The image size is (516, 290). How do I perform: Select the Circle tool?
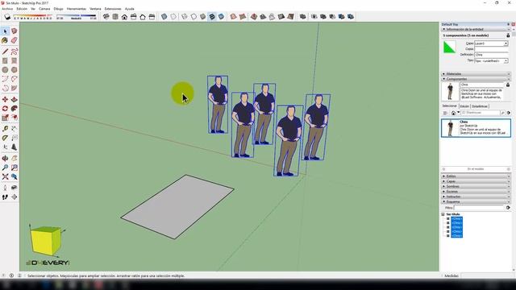[5, 70]
